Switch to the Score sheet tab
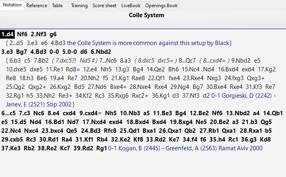 (105, 6)
